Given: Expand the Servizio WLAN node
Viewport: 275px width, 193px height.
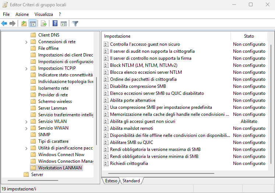Looking at the screenshot, I should [26, 122].
